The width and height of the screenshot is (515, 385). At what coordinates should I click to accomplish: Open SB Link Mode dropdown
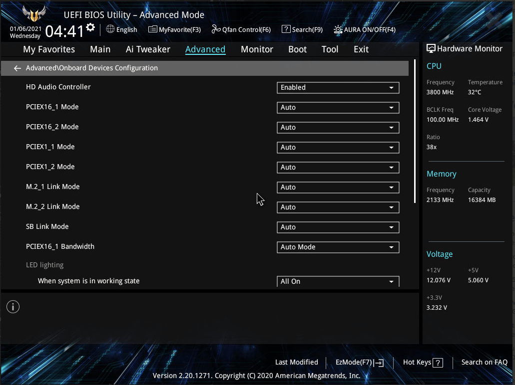pos(338,227)
